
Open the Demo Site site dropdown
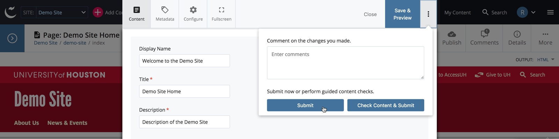click(x=62, y=13)
